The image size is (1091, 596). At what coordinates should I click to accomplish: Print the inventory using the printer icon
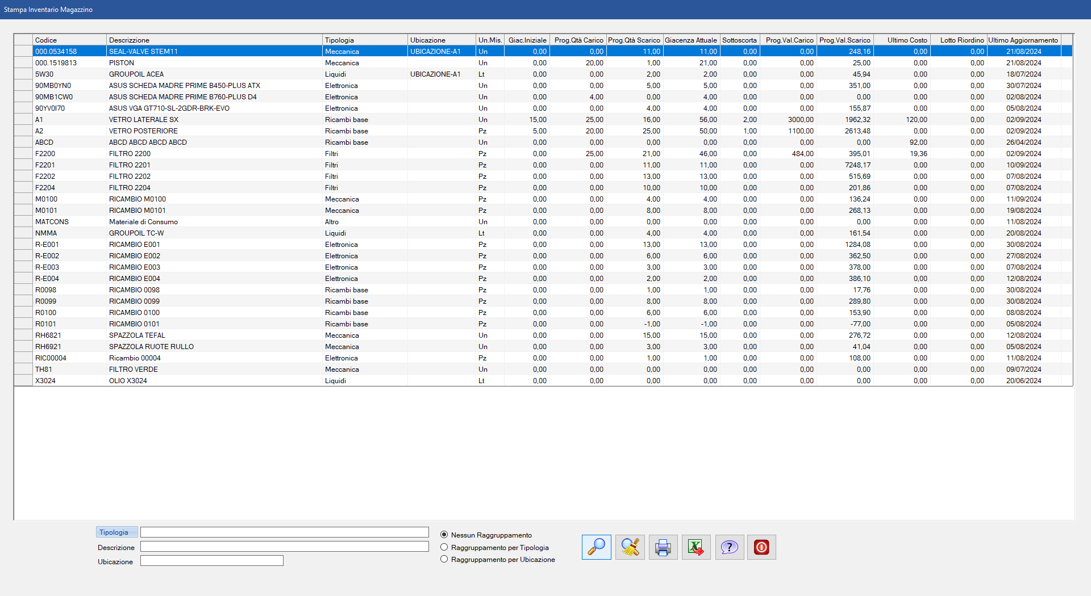pyautogui.click(x=663, y=547)
